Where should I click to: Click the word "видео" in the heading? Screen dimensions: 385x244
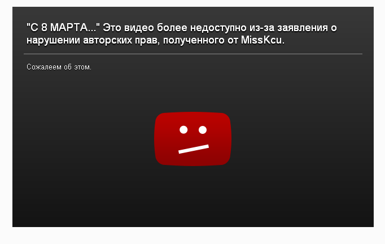click(x=139, y=28)
